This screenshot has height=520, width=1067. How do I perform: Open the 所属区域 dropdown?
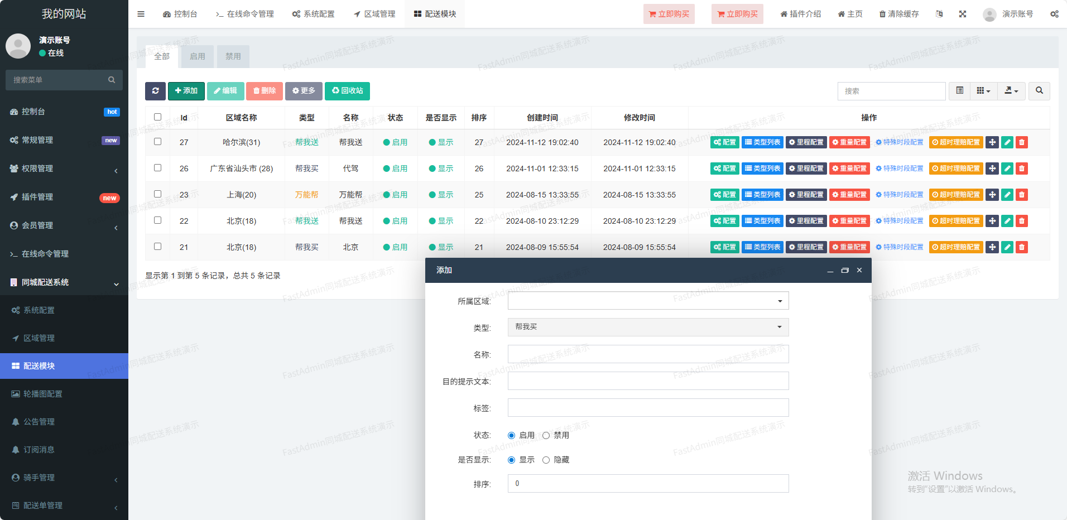tap(648, 301)
